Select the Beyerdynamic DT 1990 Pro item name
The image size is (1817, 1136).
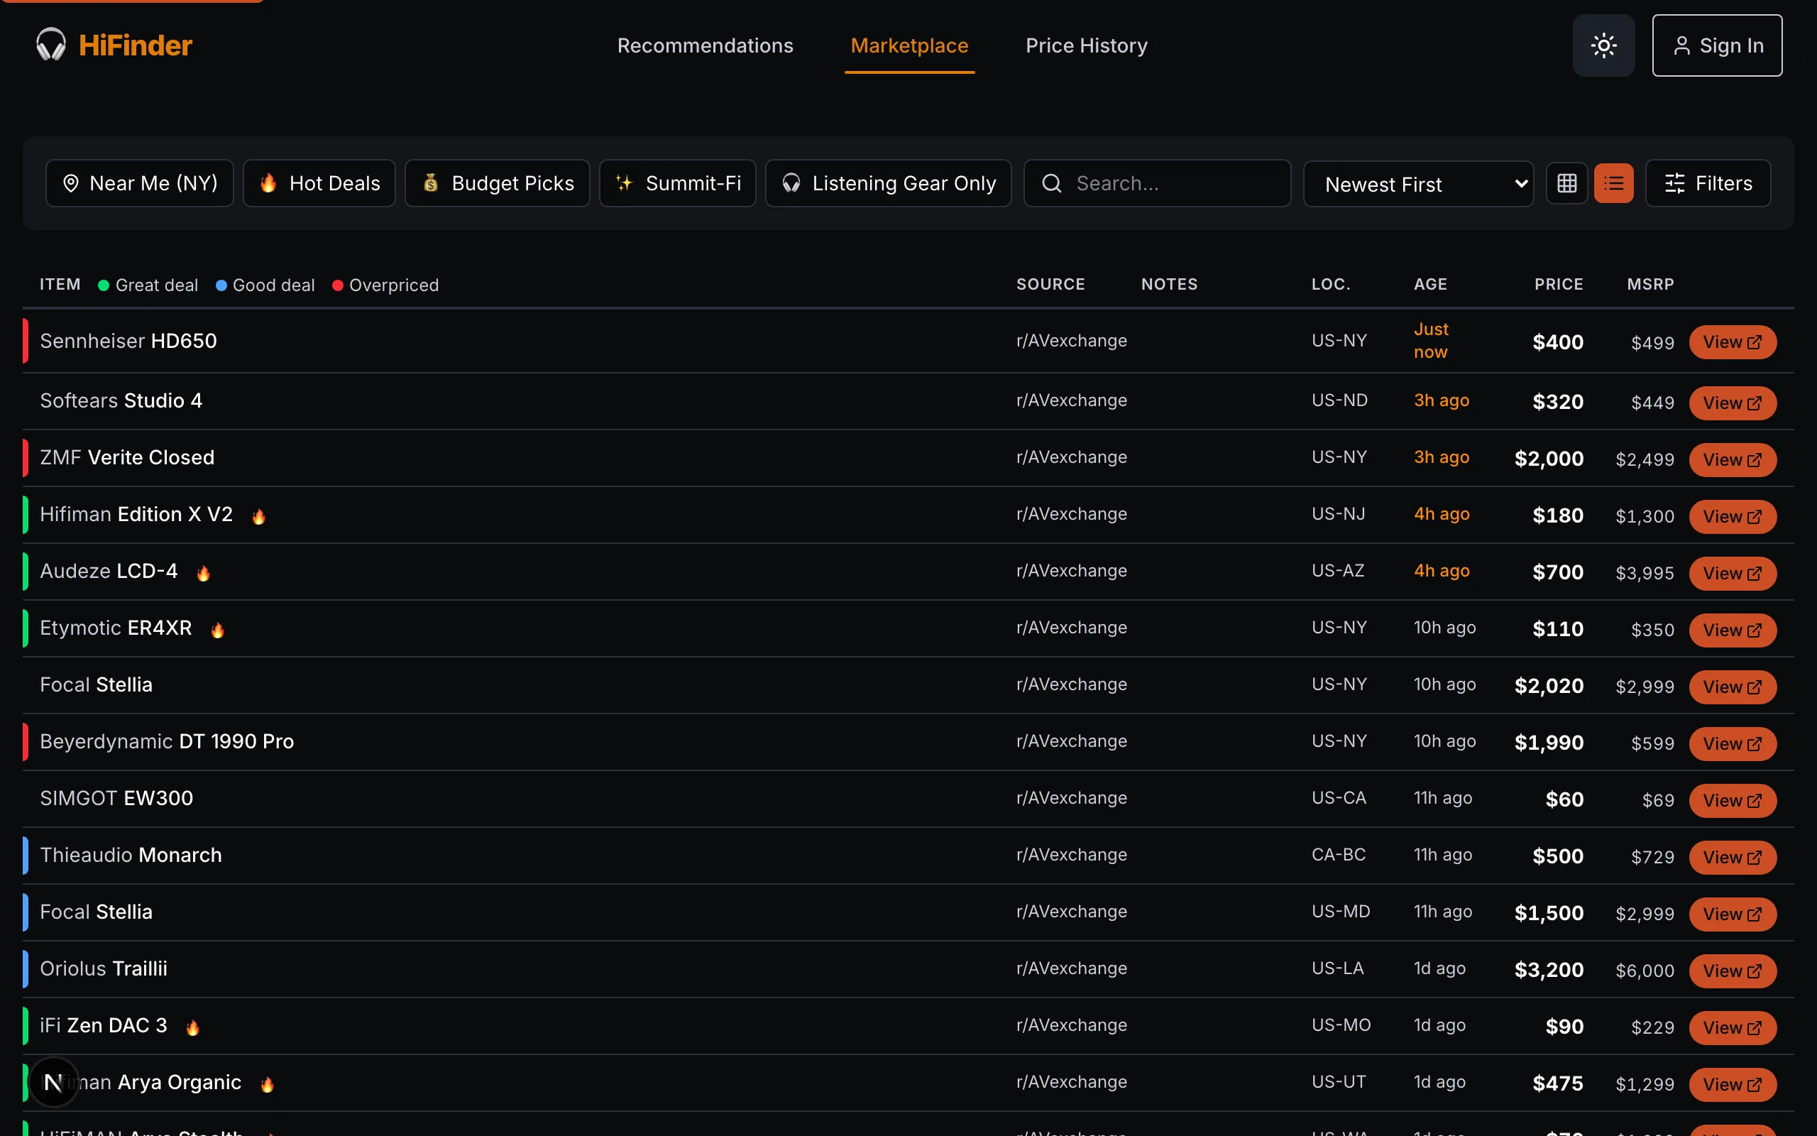coord(167,741)
